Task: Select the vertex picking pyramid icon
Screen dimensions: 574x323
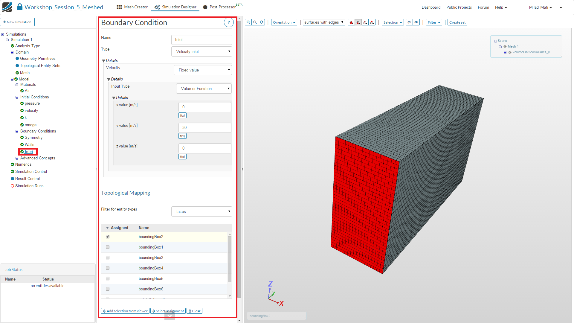Action: pyautogui.click(x=372, y=22)
